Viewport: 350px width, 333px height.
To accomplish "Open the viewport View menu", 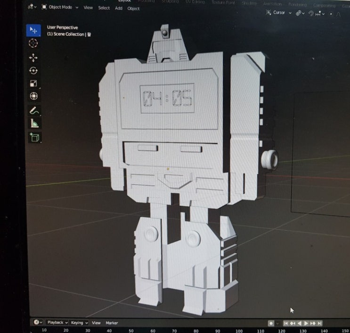I will pos(88,8).
